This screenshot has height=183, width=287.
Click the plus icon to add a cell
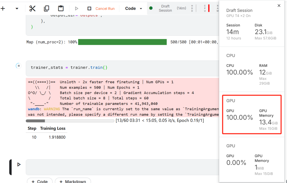3,9
